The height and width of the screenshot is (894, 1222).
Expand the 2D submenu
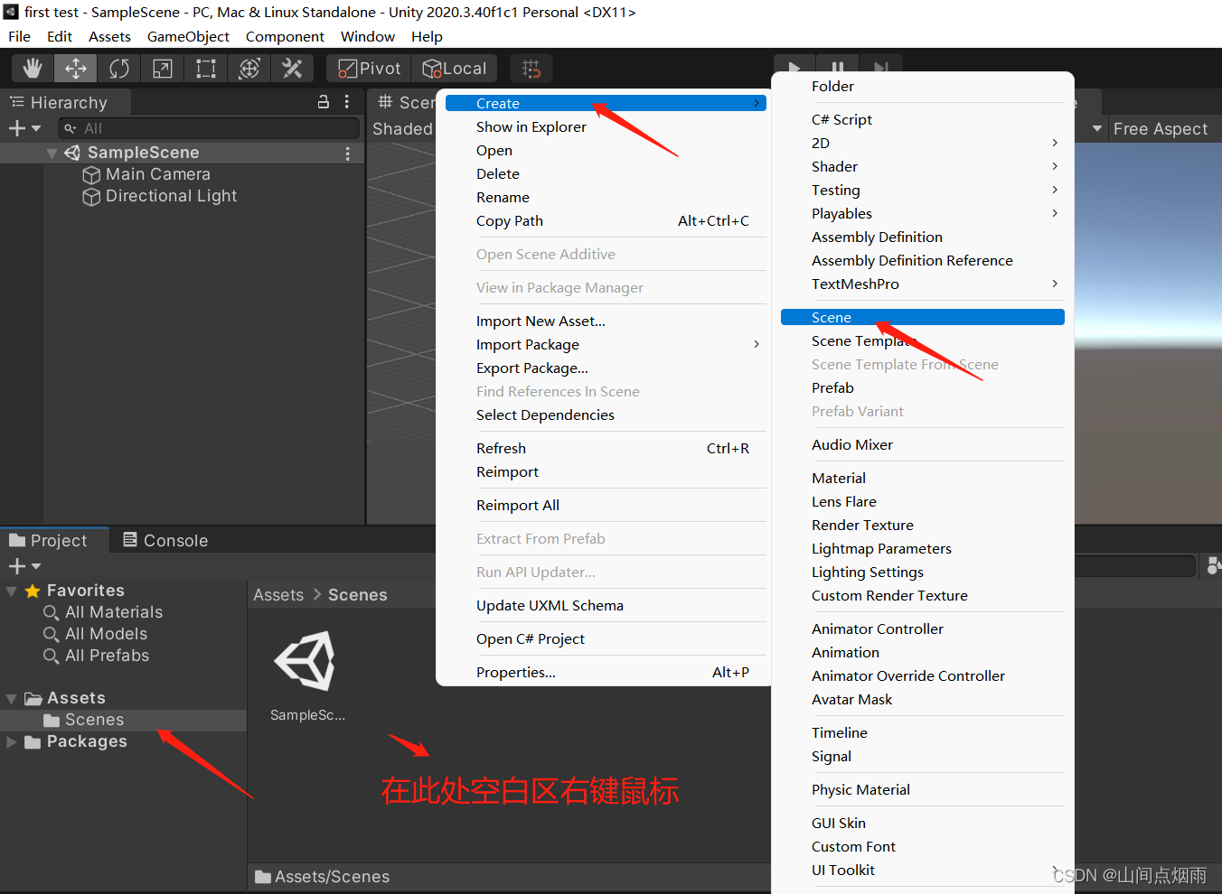pos(922,143)
